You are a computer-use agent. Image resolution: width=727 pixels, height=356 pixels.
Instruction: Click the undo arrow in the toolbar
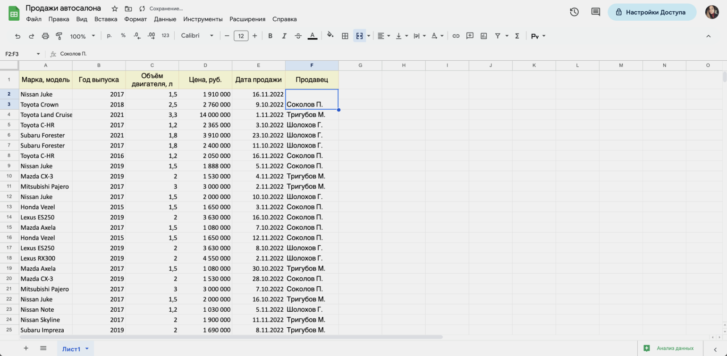18,36
